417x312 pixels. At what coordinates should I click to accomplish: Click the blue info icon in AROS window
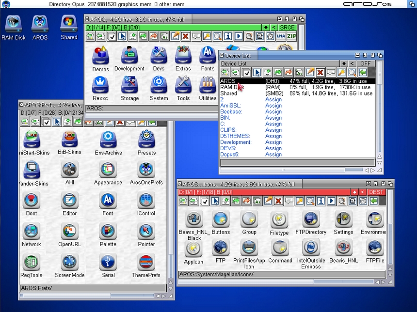pyautogui.click(x=227, y=36)
